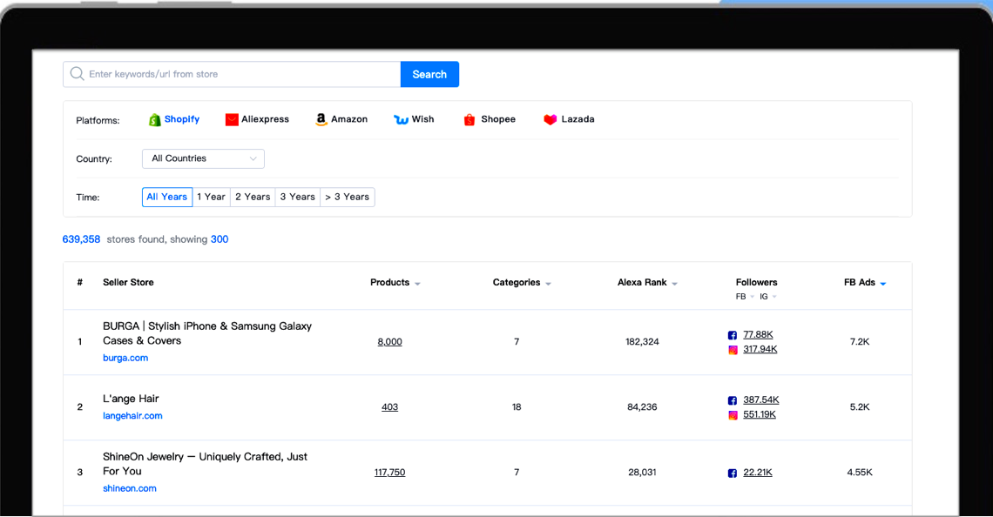Open langehair.com store link

132,416
